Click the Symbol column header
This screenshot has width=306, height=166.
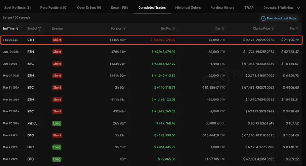[x=32, y=28]
